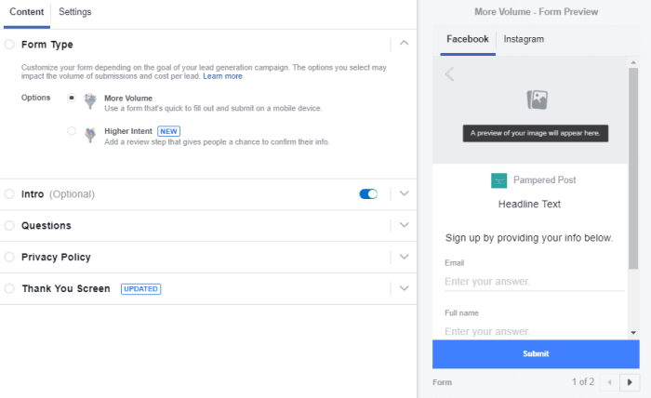The height and width of the screenshot is (398, 651).
Task: Click the image placeholder icon in preview
Action: click(536, 99)
